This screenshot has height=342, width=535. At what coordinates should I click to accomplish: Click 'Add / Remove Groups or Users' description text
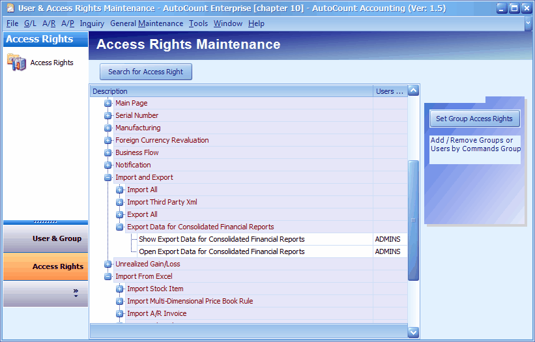tap(475, 145)
